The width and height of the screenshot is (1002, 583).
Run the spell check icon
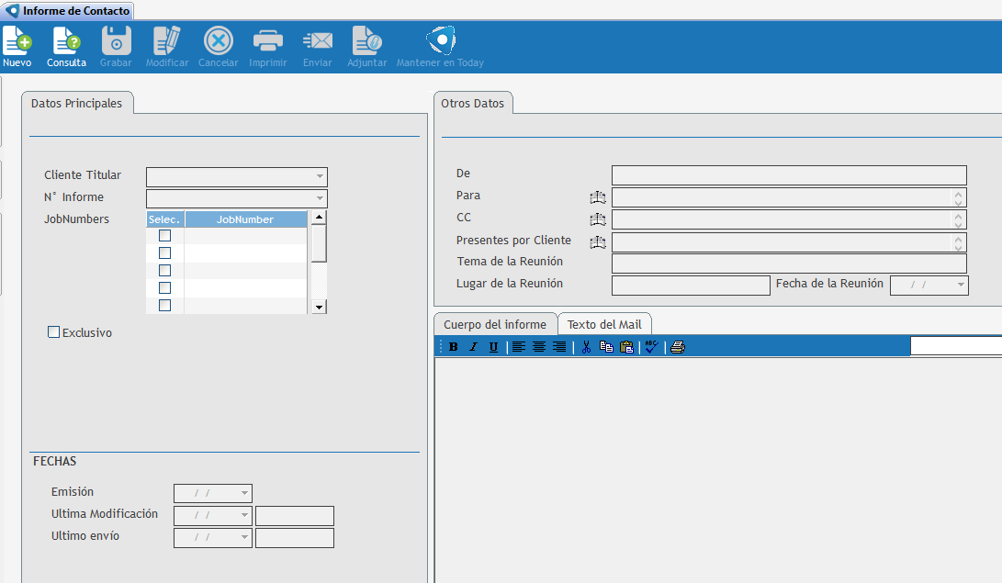[651, 347]
